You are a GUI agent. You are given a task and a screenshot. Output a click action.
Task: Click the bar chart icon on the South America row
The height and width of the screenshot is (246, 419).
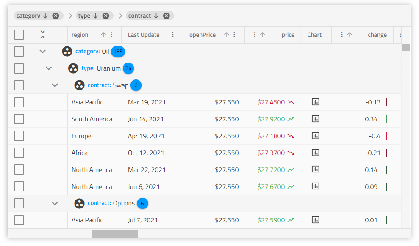coord(316,119)
